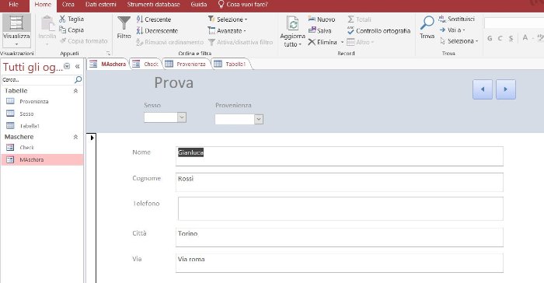Select MAschera form in navigation pane

pyautogui.click(x=42, y=159)
